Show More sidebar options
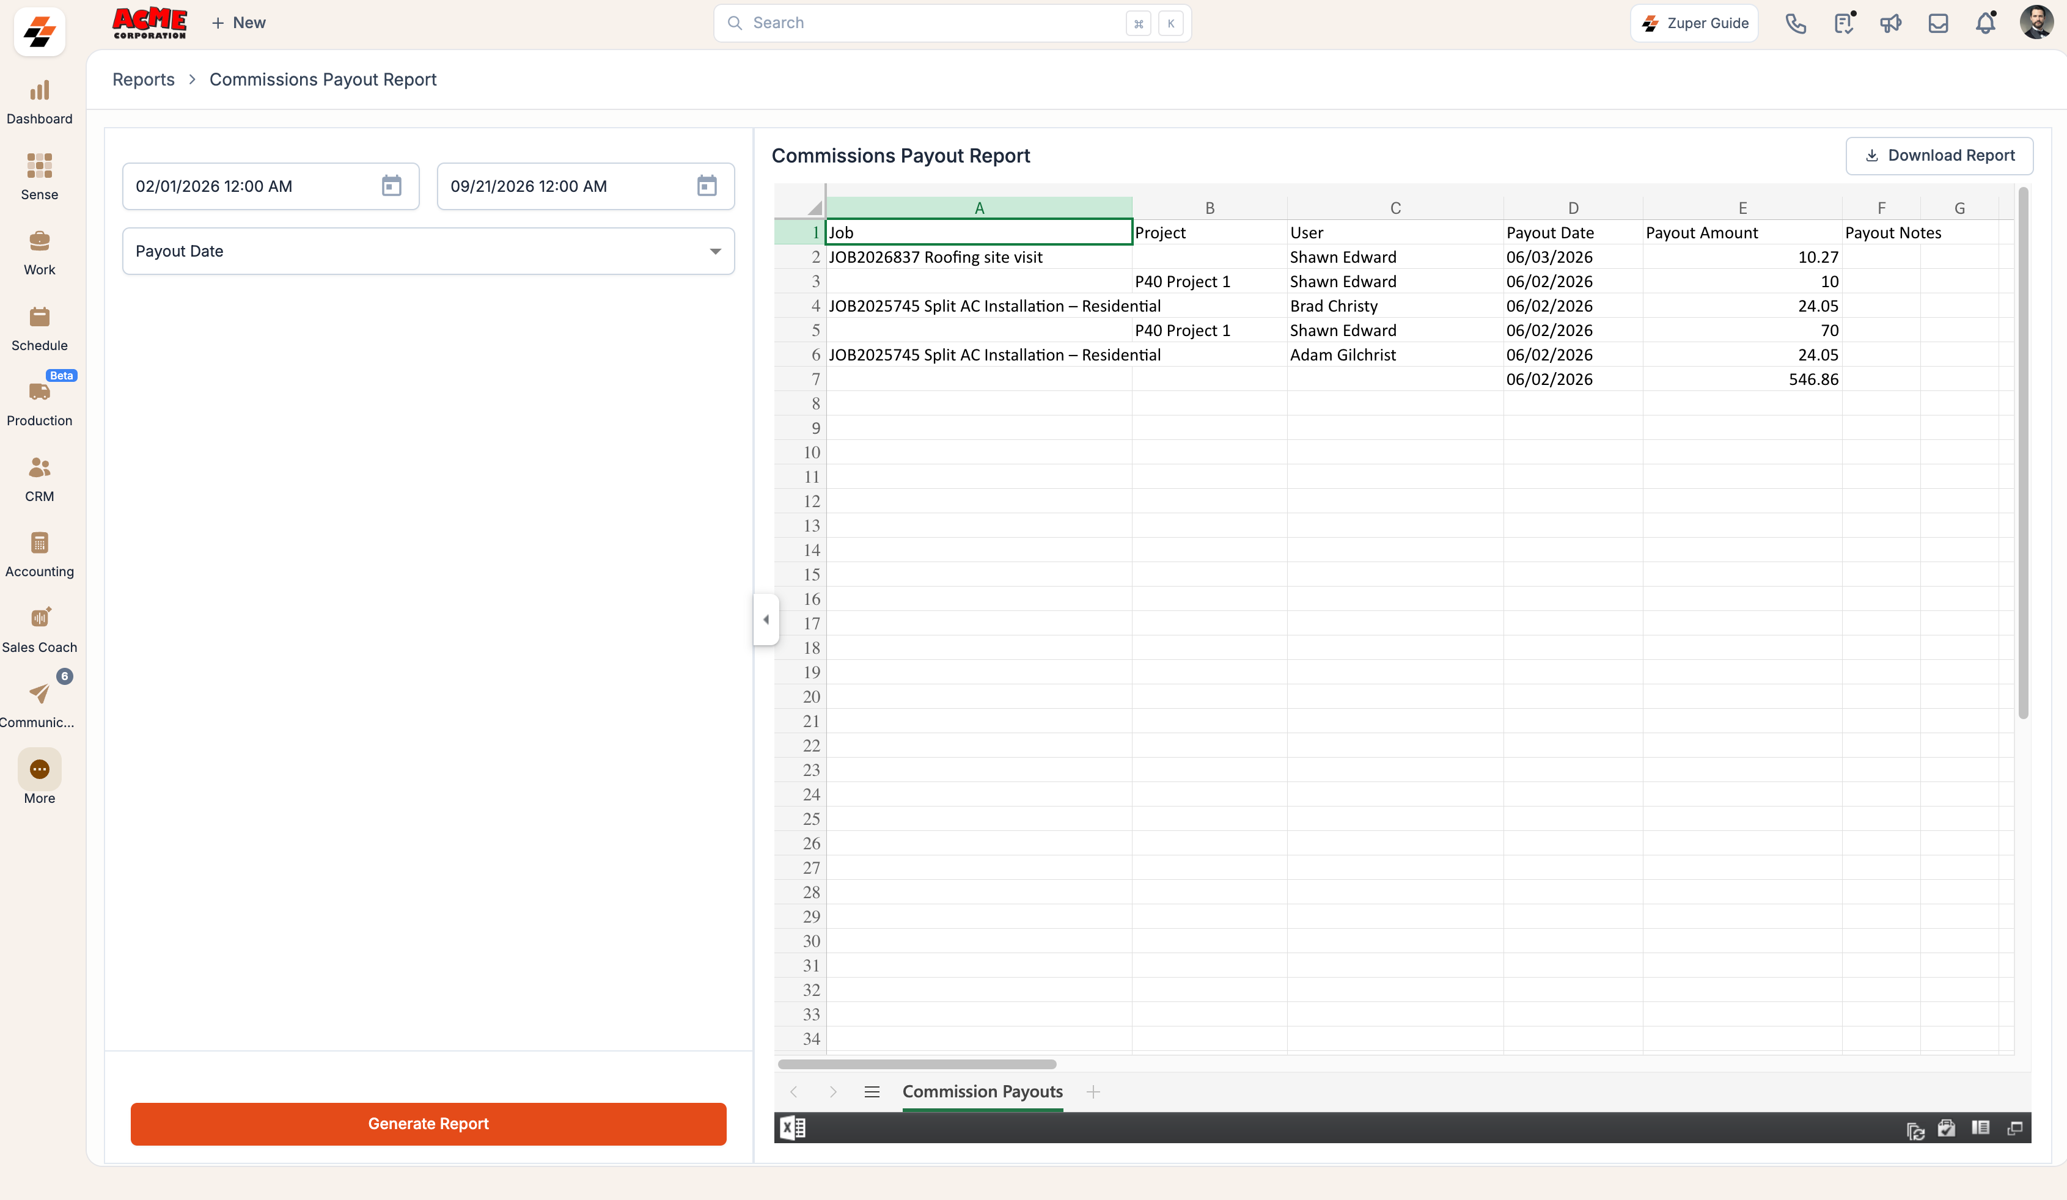Image resolution: width=2067 pixels, height=1200 pixels. tap(39, 778)
